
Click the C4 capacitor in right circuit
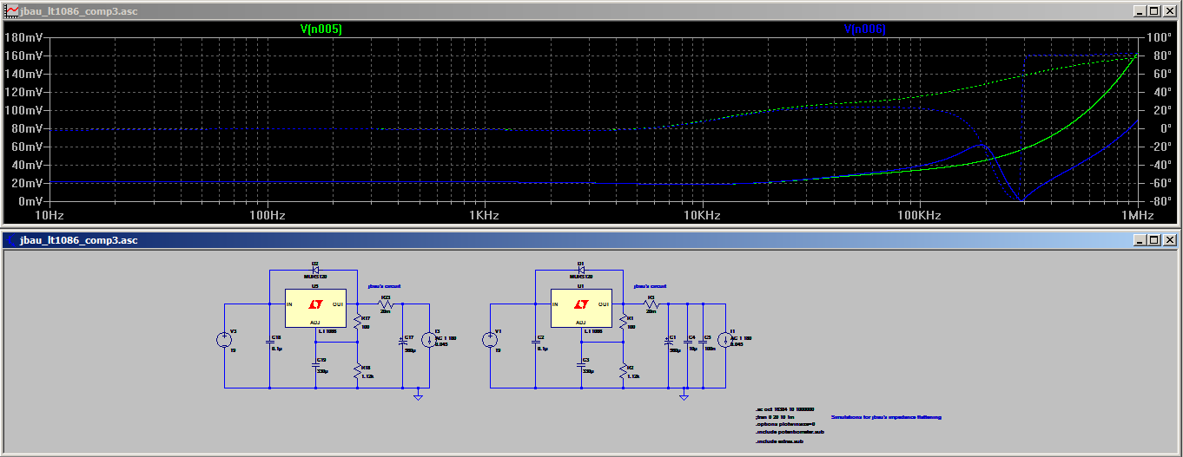coord(688,342)
